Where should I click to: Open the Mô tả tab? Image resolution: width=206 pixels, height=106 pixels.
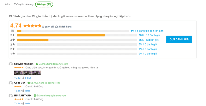[x=8, y=4]
